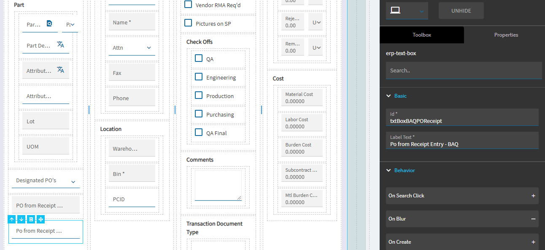Click the Id field txtBoxBAQPOReceipt
Image resolution: width=545 pixels, height=250 pixels.
tap(462, 117)
